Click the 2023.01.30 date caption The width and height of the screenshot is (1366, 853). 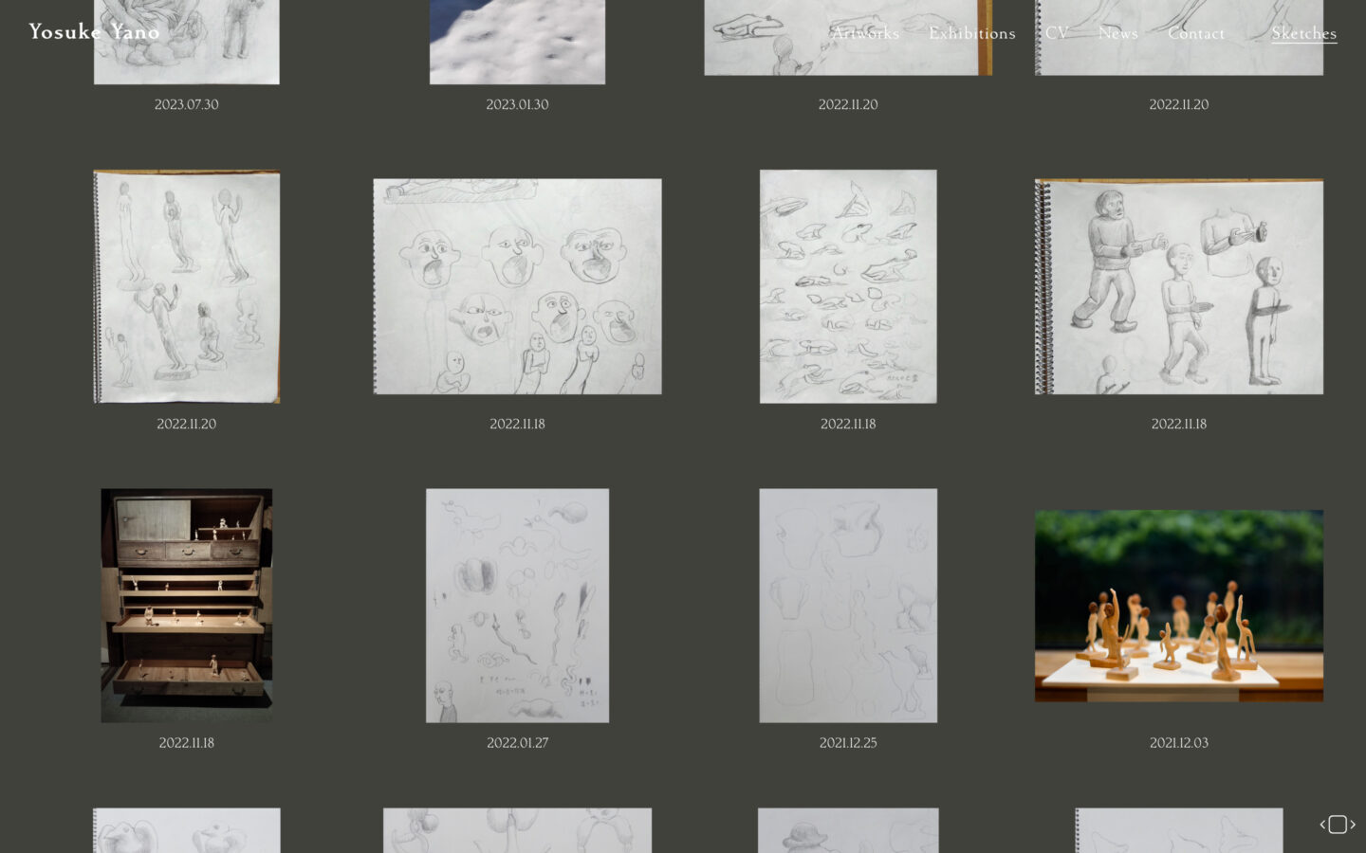(x=517, y=104)
